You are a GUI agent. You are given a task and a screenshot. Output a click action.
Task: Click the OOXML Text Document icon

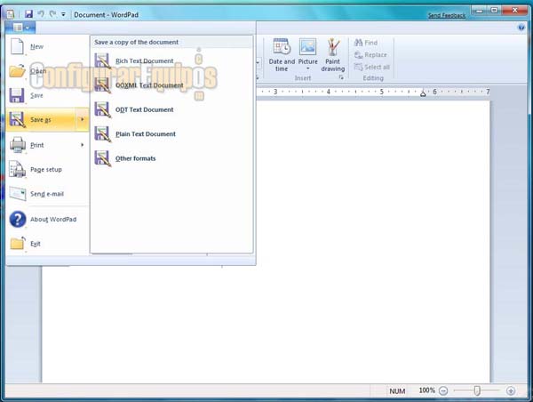point(102,85)
